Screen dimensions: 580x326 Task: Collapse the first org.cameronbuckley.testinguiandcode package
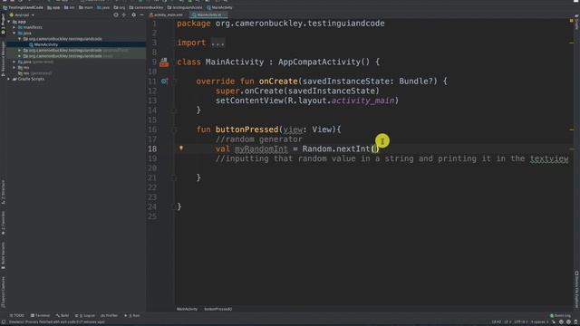(x=20, y=39)
